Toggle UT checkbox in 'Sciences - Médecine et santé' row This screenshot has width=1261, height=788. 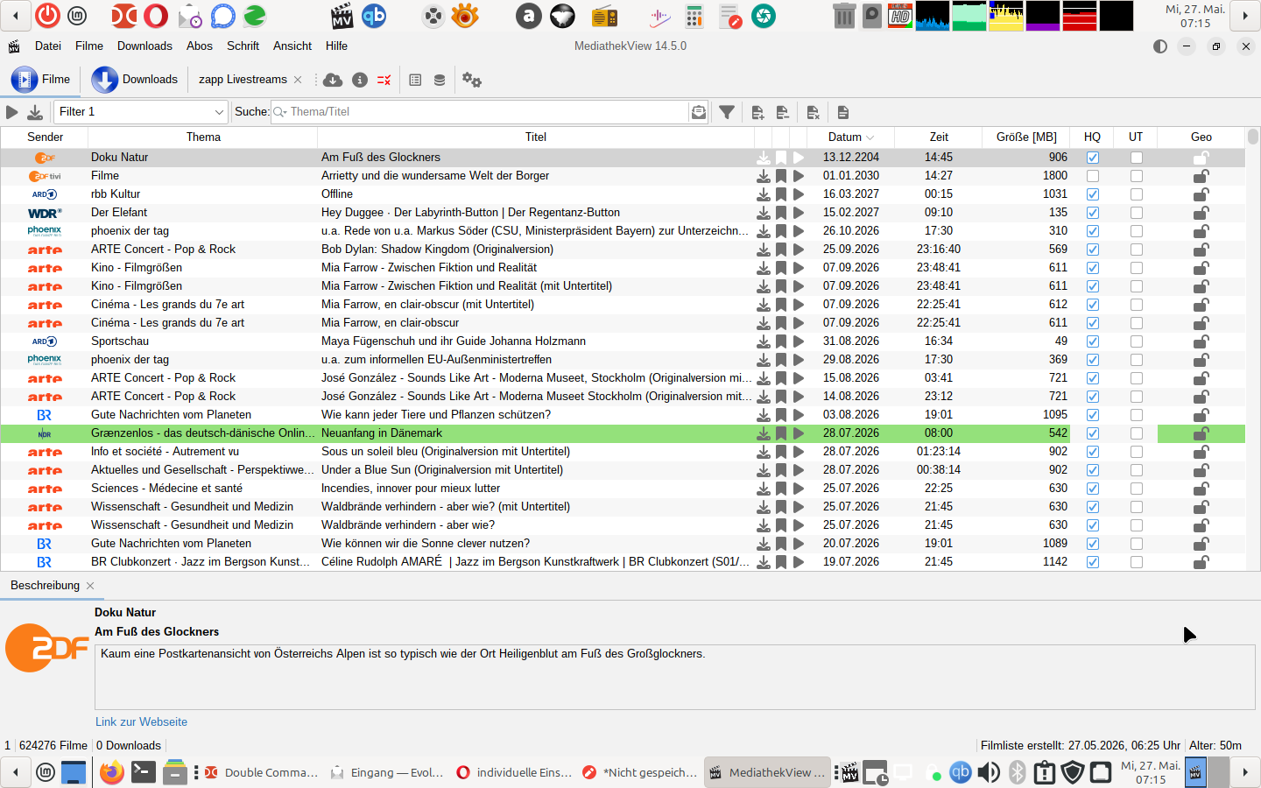pyautogui.click(x=1137, y=489)
